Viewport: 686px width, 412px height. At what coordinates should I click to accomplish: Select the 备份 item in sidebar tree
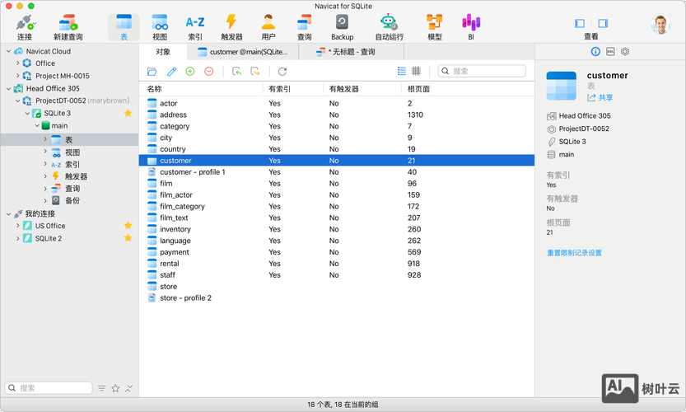[69, 200]
